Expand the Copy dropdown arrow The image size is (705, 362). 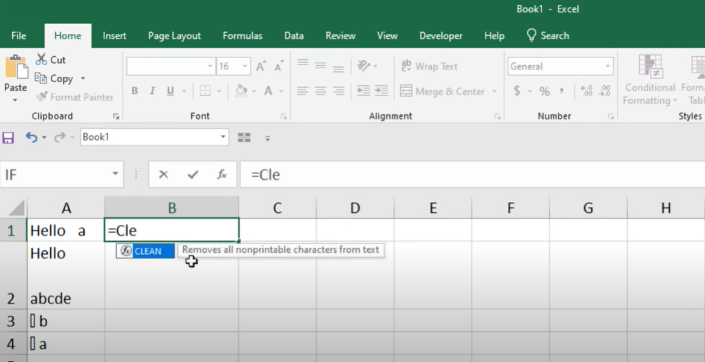click(x=83, y=79)
